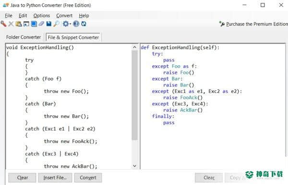The image size is (288, 185).
Task: Click the scroll down arrow in Java pane
Action: 134,166
